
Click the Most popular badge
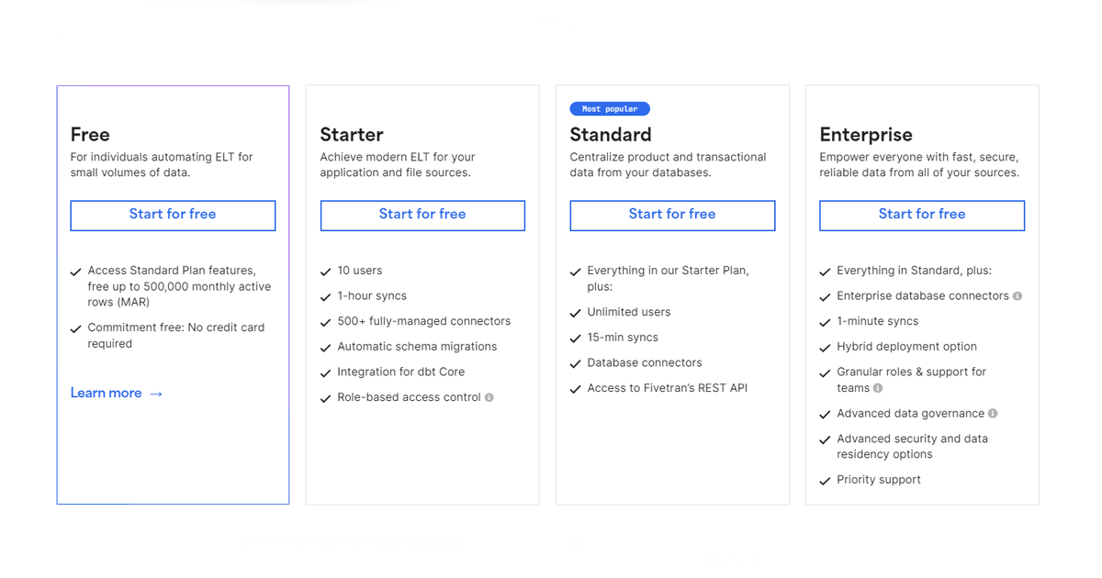[610, 108]
